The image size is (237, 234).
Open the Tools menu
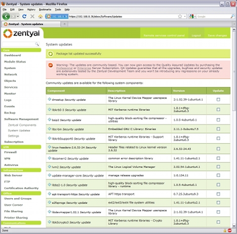tap(58, 9)
